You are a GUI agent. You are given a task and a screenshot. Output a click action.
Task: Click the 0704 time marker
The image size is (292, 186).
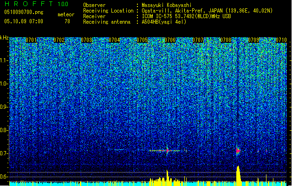click(114, 40)
